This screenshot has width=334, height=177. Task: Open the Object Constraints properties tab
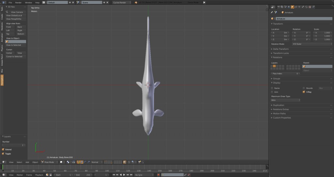coord(296,7)
